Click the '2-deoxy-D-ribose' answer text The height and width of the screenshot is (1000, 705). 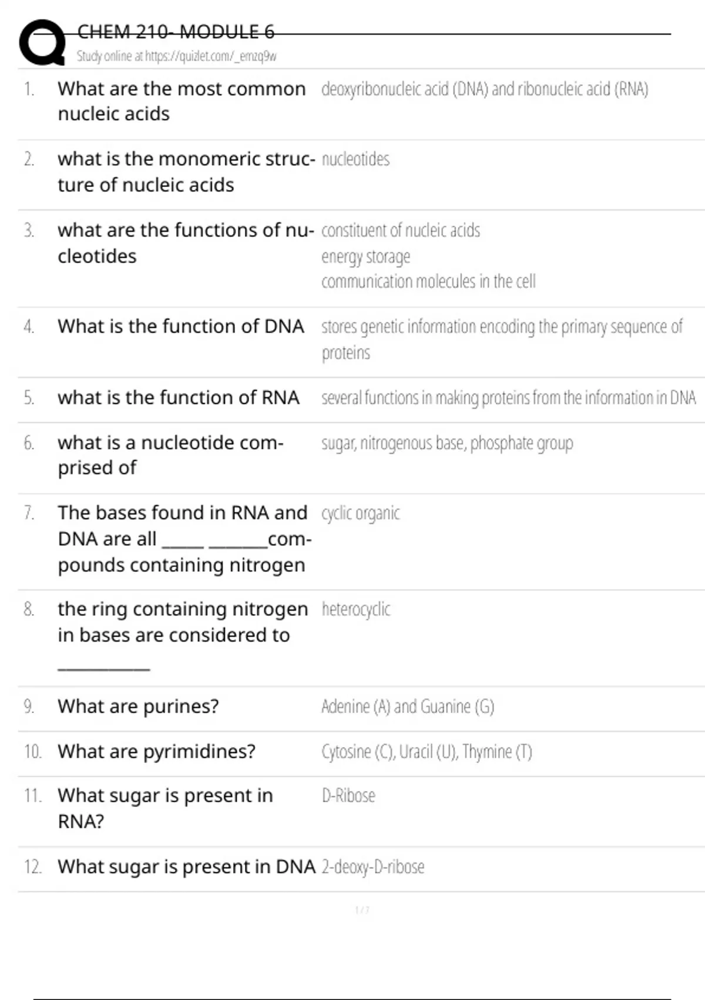pyautogui.click(x=372, y=867)
